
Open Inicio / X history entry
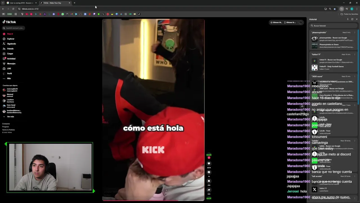[x=333, y=189]
